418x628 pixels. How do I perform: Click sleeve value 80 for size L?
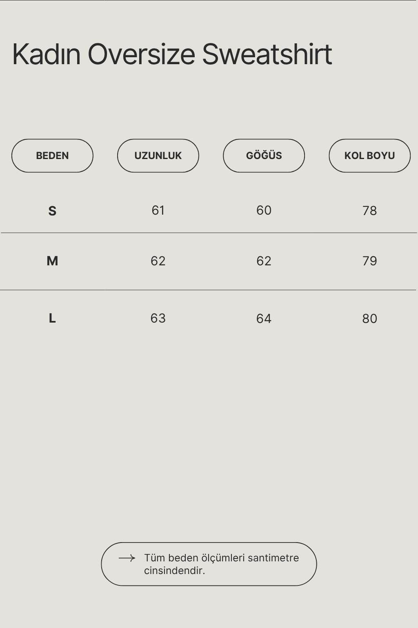(x=369, y=318)
